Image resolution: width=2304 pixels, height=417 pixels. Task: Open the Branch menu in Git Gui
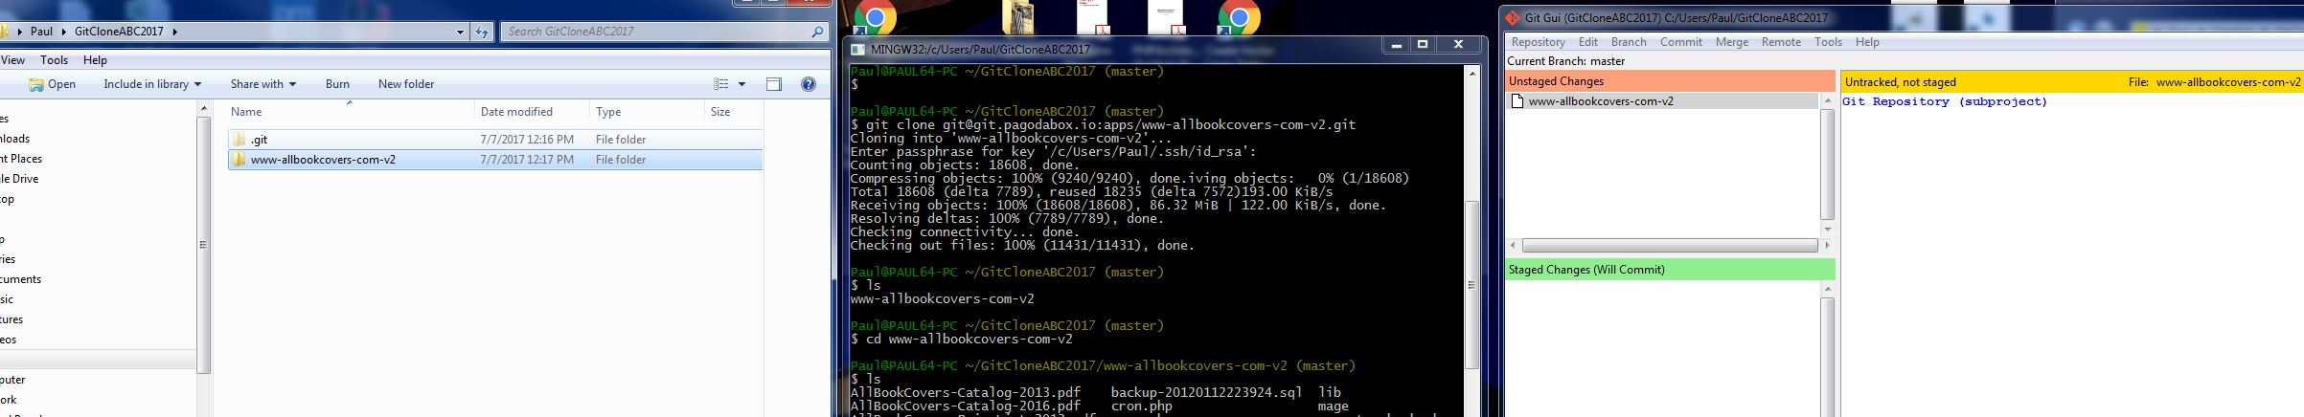point(1629,42)
